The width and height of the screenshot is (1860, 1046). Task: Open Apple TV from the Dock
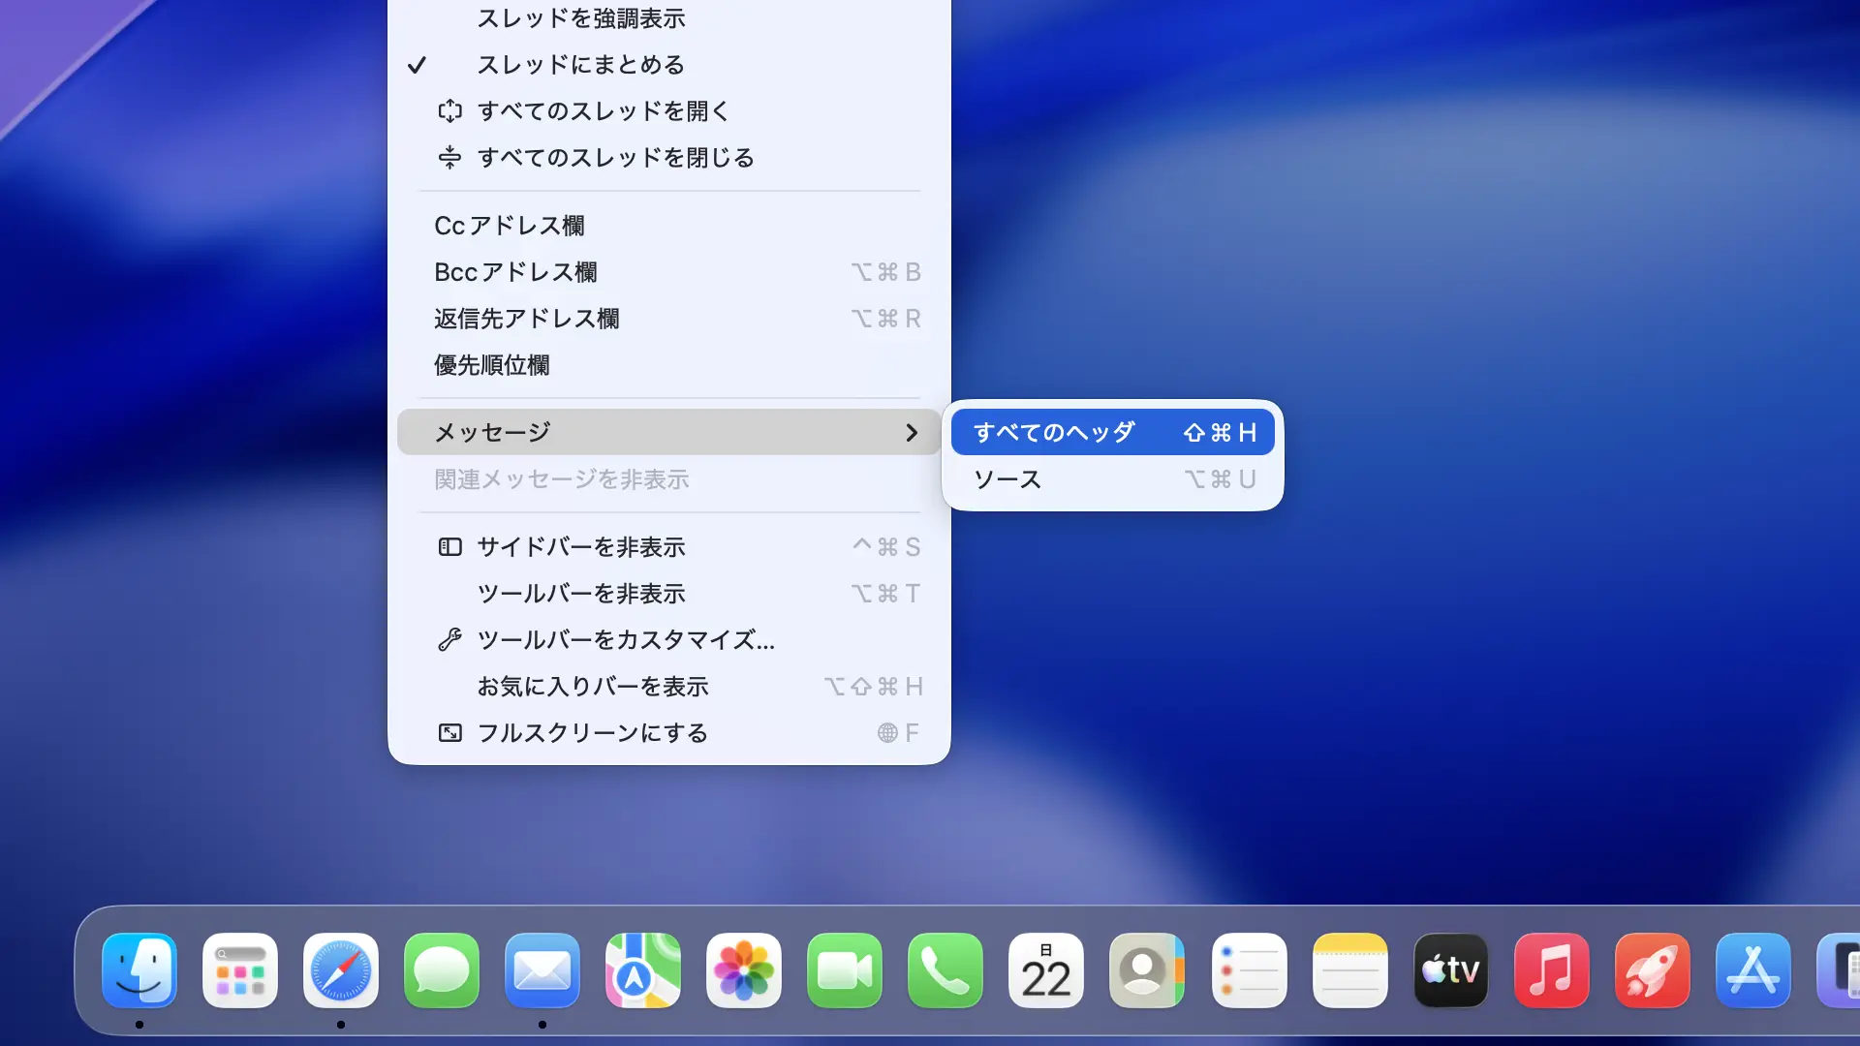(x=1450, y=970)
